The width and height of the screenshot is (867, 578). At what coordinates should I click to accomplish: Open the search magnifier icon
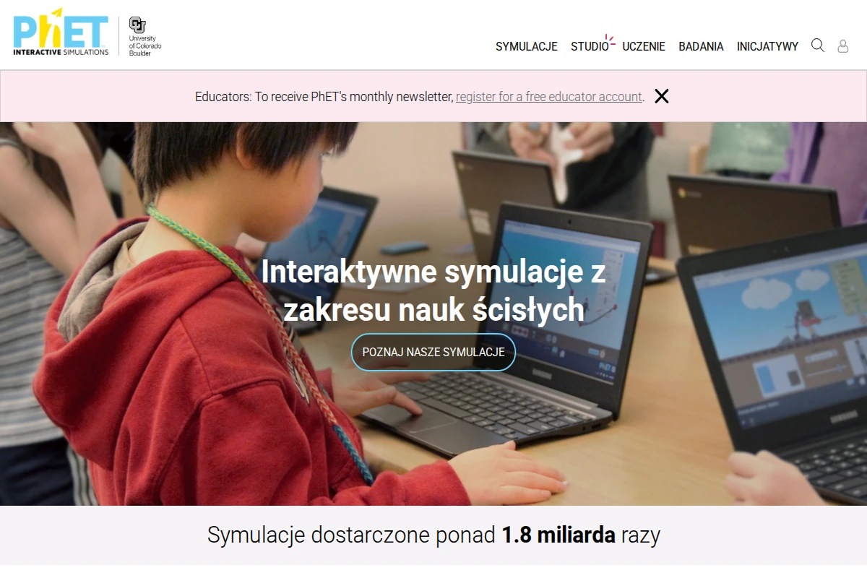click(x=818, y=46)
